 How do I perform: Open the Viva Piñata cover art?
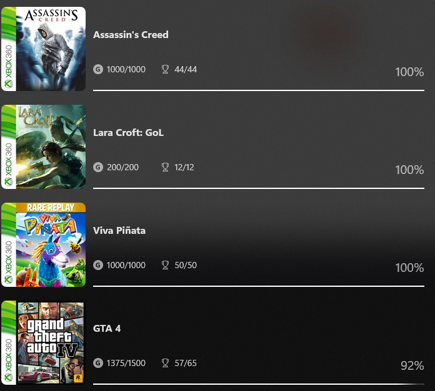pyautogui.click(x=43, y=244)
